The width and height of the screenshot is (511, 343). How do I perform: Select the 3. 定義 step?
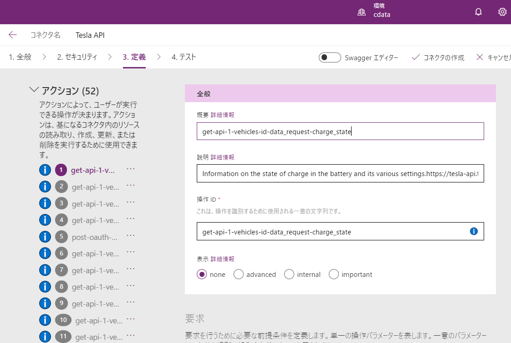(134, 57)
